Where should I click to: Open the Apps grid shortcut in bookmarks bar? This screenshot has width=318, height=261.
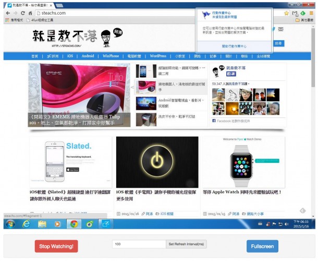click(7, 20)
